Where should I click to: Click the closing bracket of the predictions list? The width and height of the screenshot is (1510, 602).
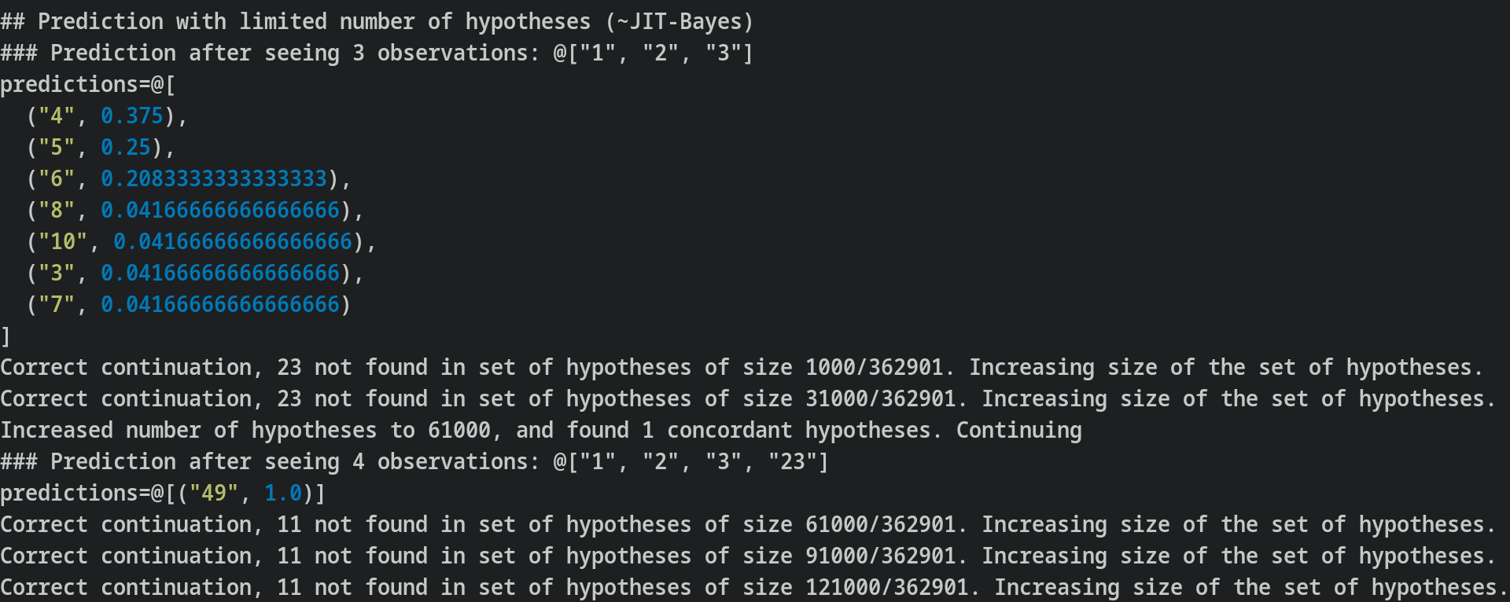pos(6,336)
